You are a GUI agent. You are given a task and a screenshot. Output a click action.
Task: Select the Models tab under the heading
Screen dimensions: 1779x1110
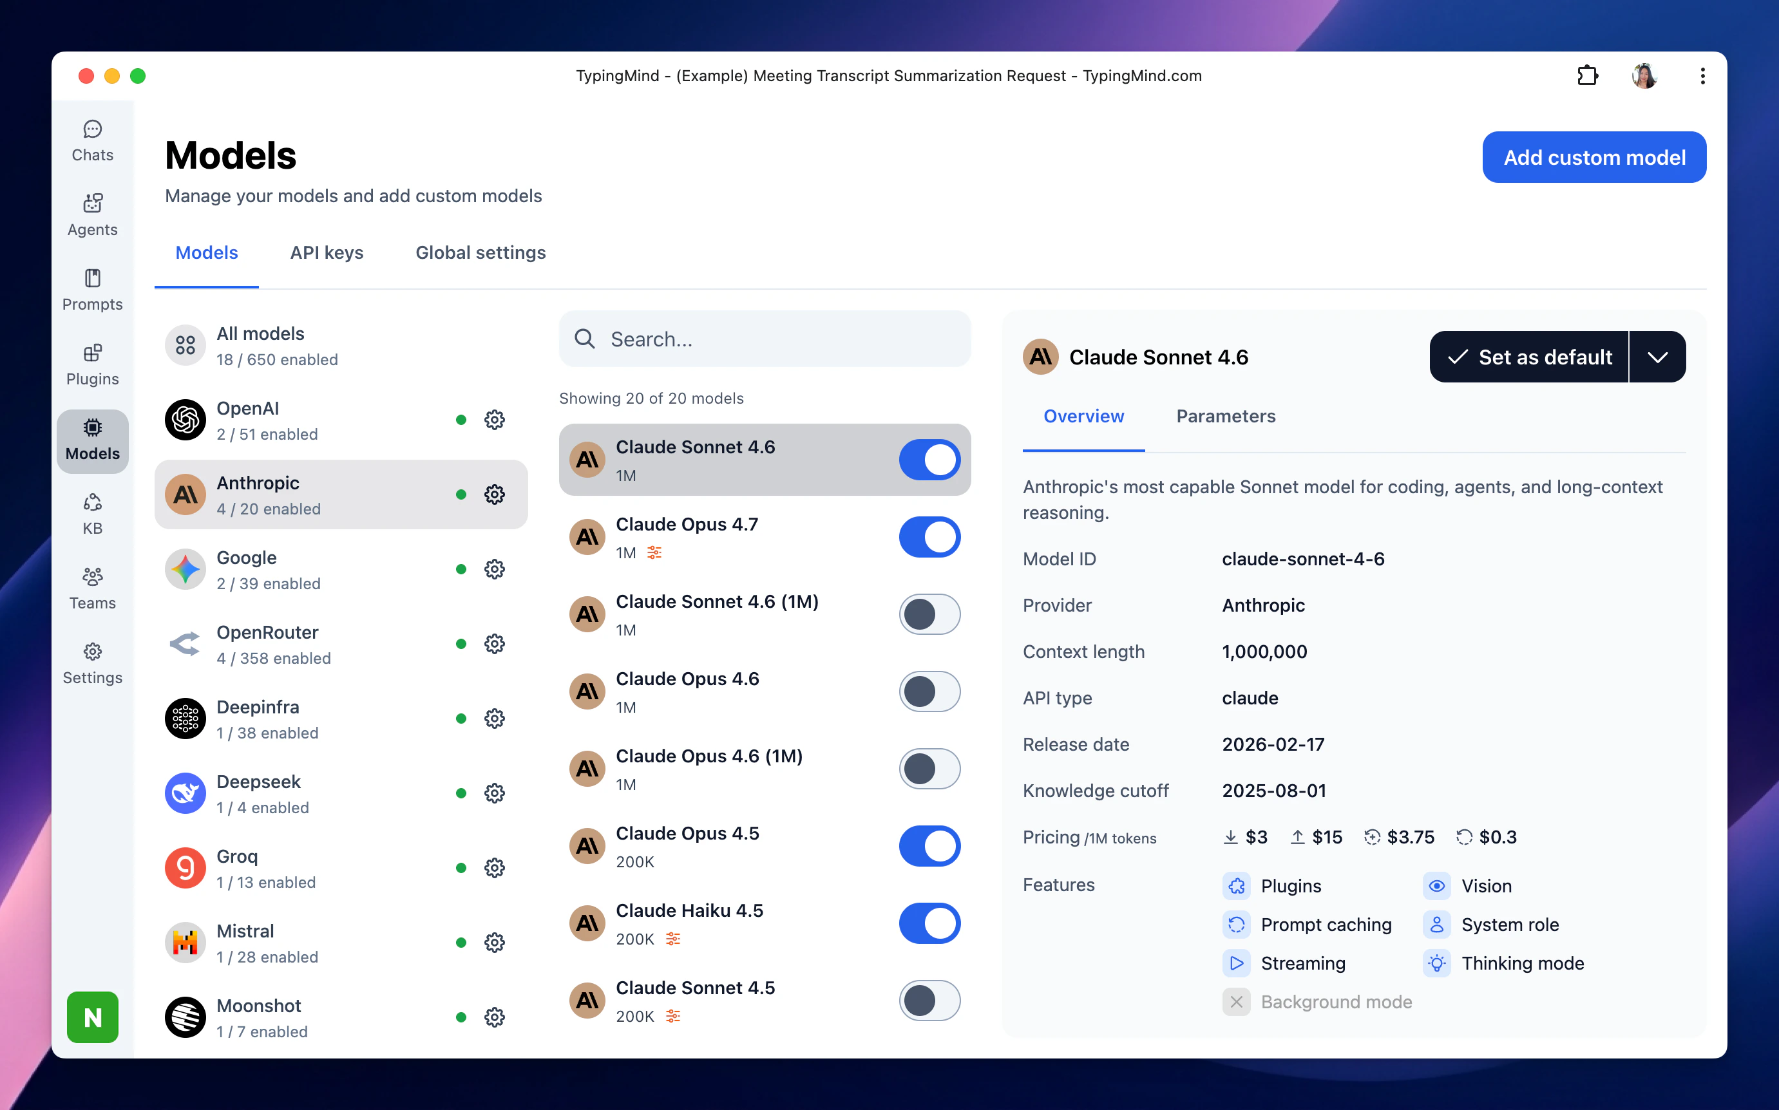coord(206,252)
